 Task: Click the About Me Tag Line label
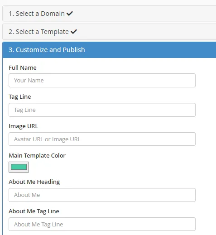tap(34, 211)
